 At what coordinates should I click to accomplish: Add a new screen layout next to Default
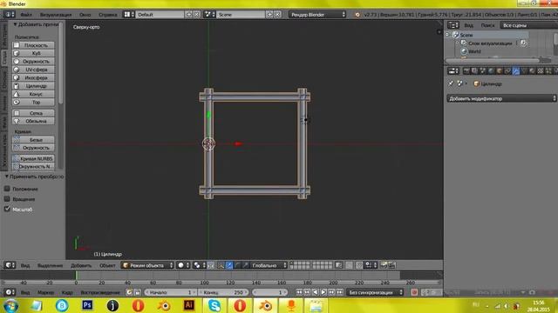pyautogui.click(x=188, y=15)
